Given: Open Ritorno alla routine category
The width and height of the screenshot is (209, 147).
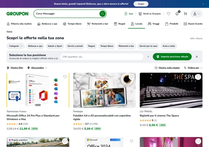Looking at the screenshot, I should click(x=19, y=24).
